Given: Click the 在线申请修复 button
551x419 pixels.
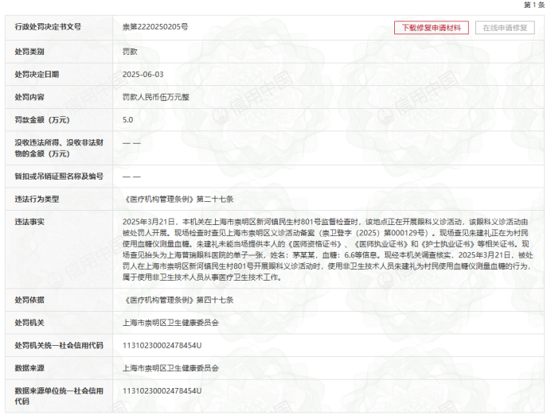Looking at the screenshot, I should [505, 28].
